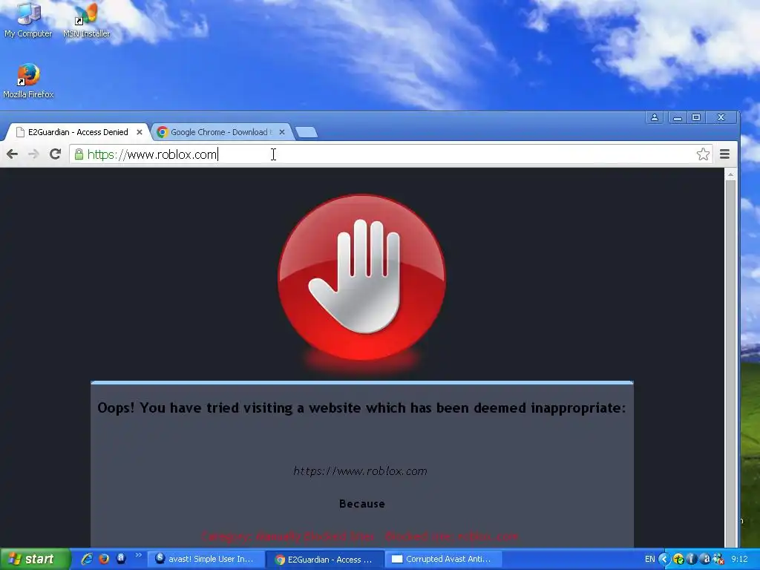Open a new tab in Chrome
Viewport: 760px width, 570px height.
click(306, 132)
